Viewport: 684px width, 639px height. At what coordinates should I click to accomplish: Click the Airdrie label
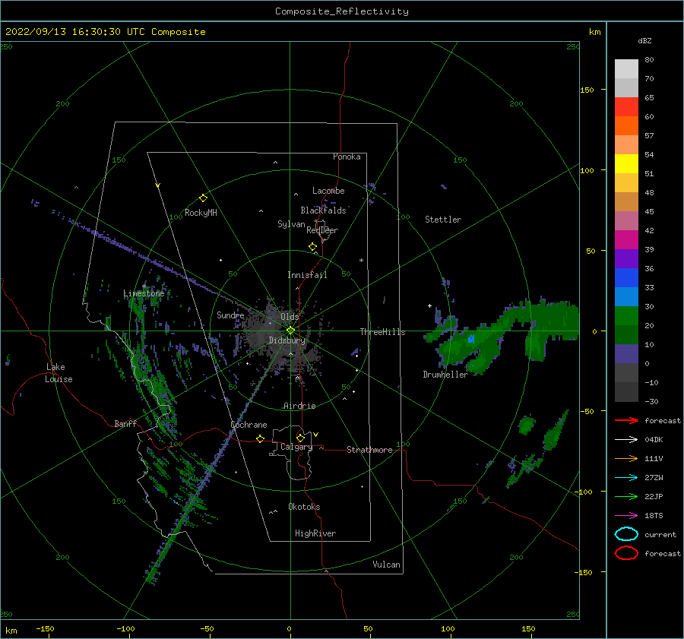pos(299,406)
